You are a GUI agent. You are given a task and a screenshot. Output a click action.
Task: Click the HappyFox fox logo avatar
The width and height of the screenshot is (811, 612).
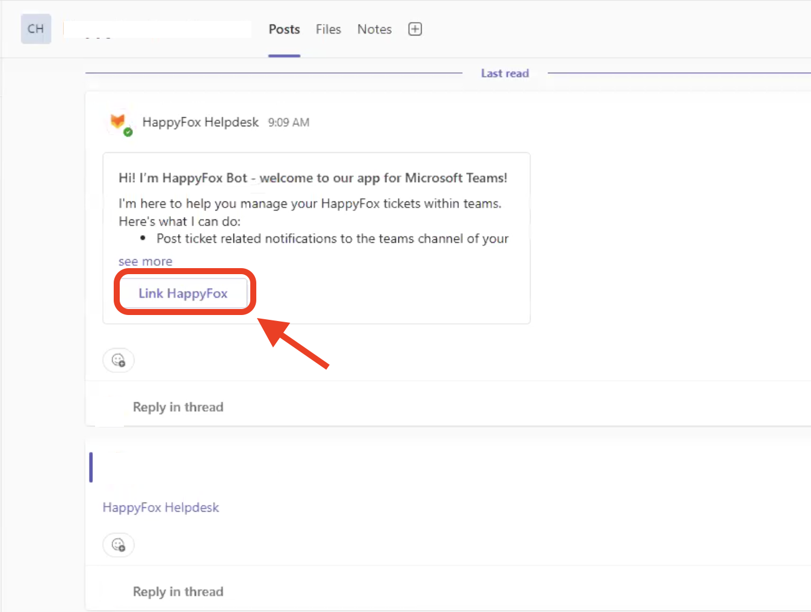click(118, 121)
